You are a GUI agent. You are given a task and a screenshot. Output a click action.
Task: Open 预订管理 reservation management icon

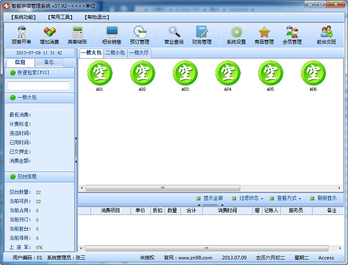tap(140, 35)
